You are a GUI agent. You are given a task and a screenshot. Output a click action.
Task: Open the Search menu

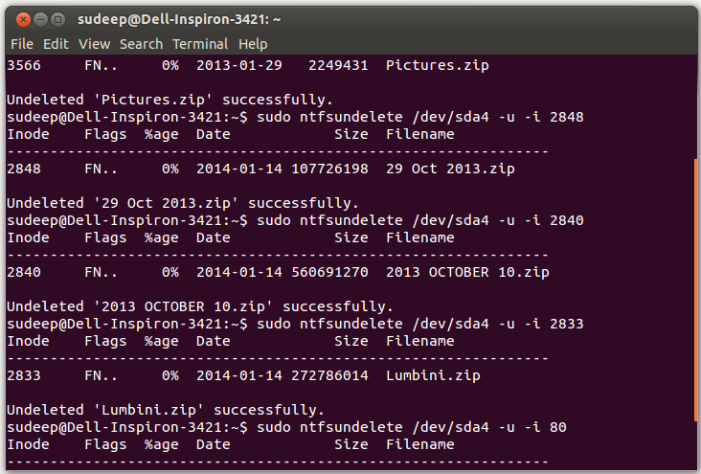pos(142,44)
